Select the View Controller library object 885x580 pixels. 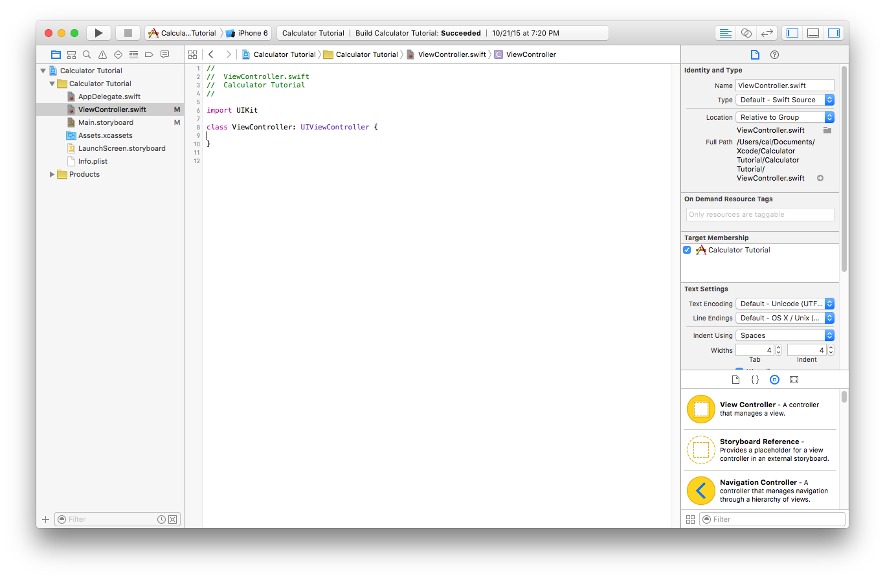tap(760, 409)
